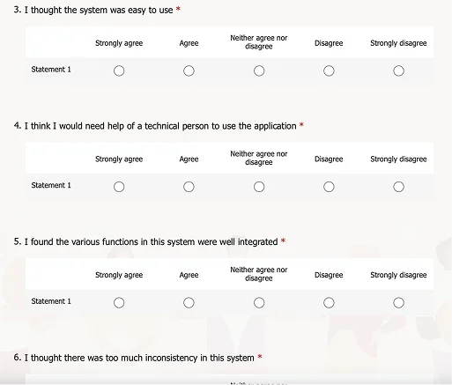This screenshot has height=385, width=452.
Task: Mark Strongly disagree for question 5
Action: 398,303
